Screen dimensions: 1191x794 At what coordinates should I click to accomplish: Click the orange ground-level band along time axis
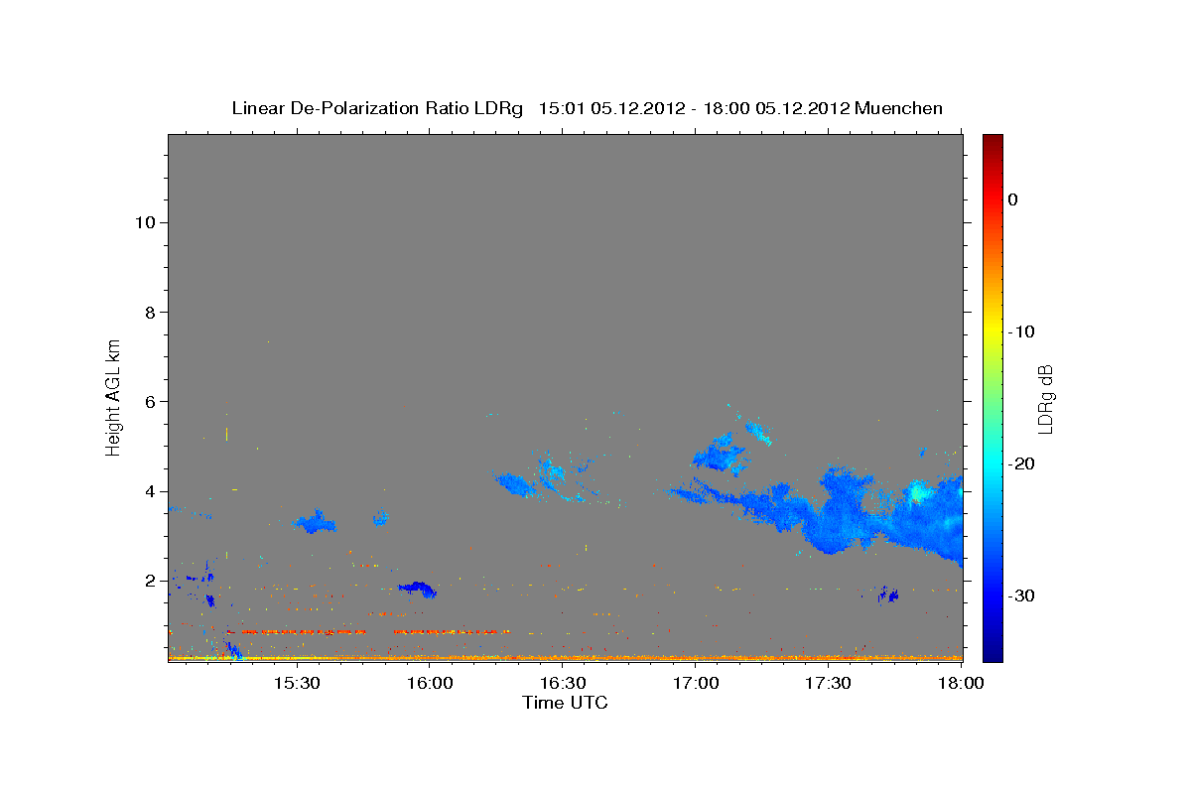point(565,657)
